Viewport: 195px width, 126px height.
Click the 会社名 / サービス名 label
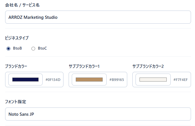[x=22, y=5]
